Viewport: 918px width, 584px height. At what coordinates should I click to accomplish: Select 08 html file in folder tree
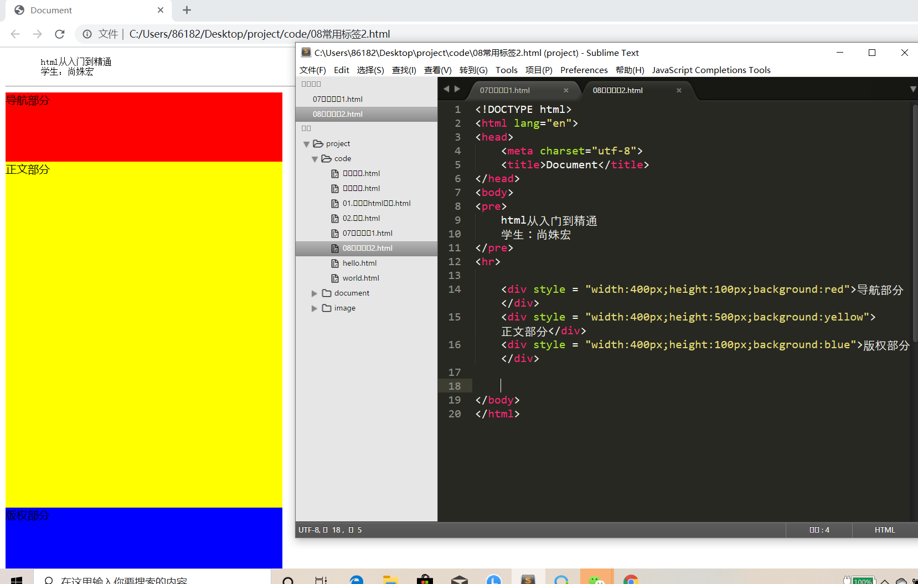pos(367,248)
